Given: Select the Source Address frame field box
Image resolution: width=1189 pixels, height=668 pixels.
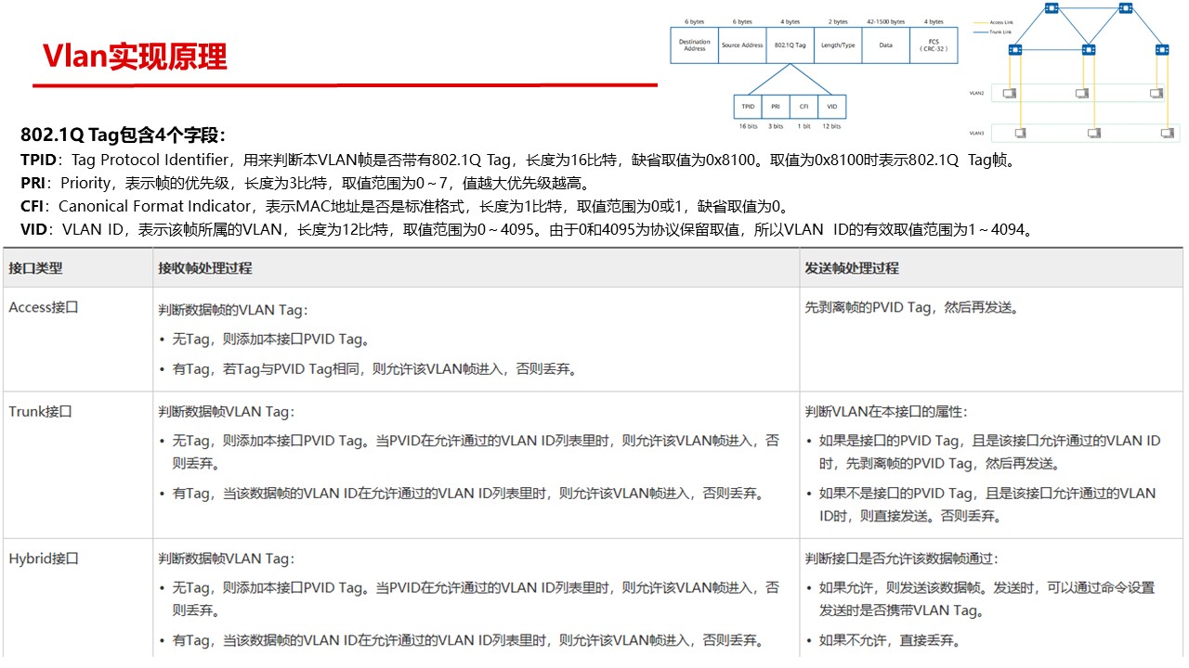Looking at the screenshot, I should pos(742,45).
